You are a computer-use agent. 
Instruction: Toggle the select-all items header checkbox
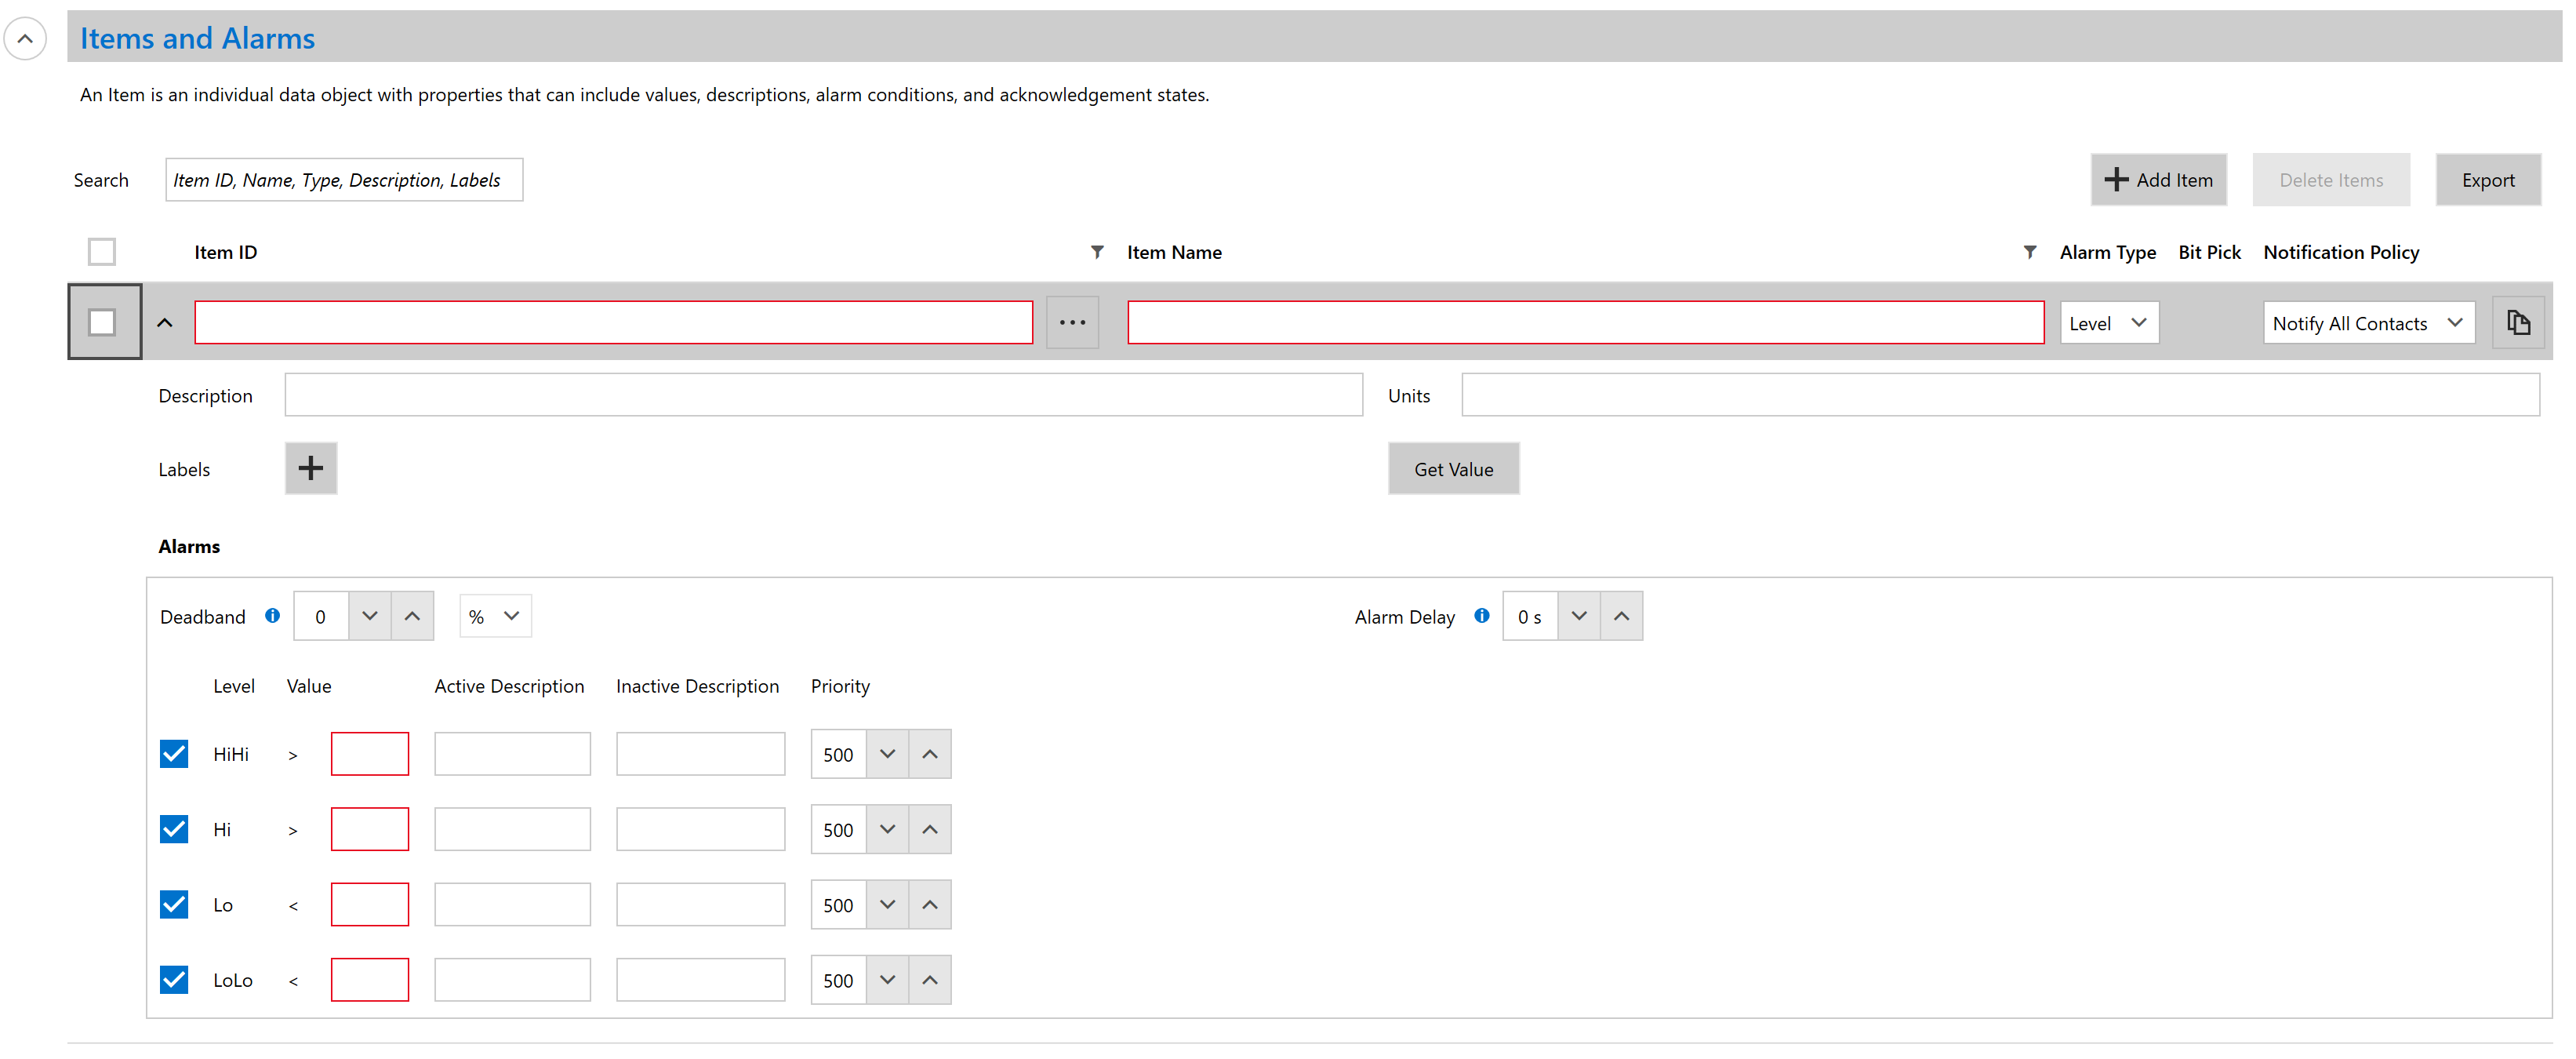102,252
